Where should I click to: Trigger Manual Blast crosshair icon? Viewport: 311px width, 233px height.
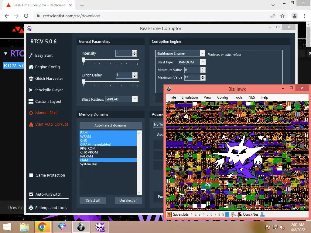click(31, 113)
